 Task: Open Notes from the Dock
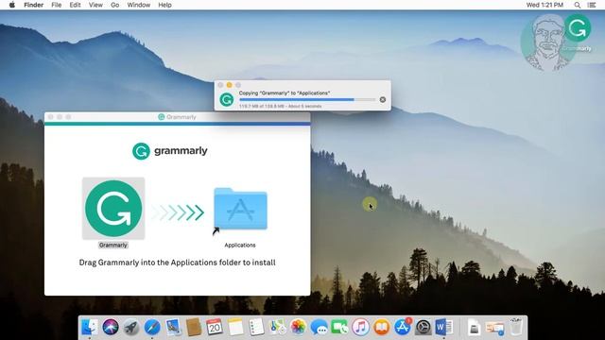pos(235,328)
